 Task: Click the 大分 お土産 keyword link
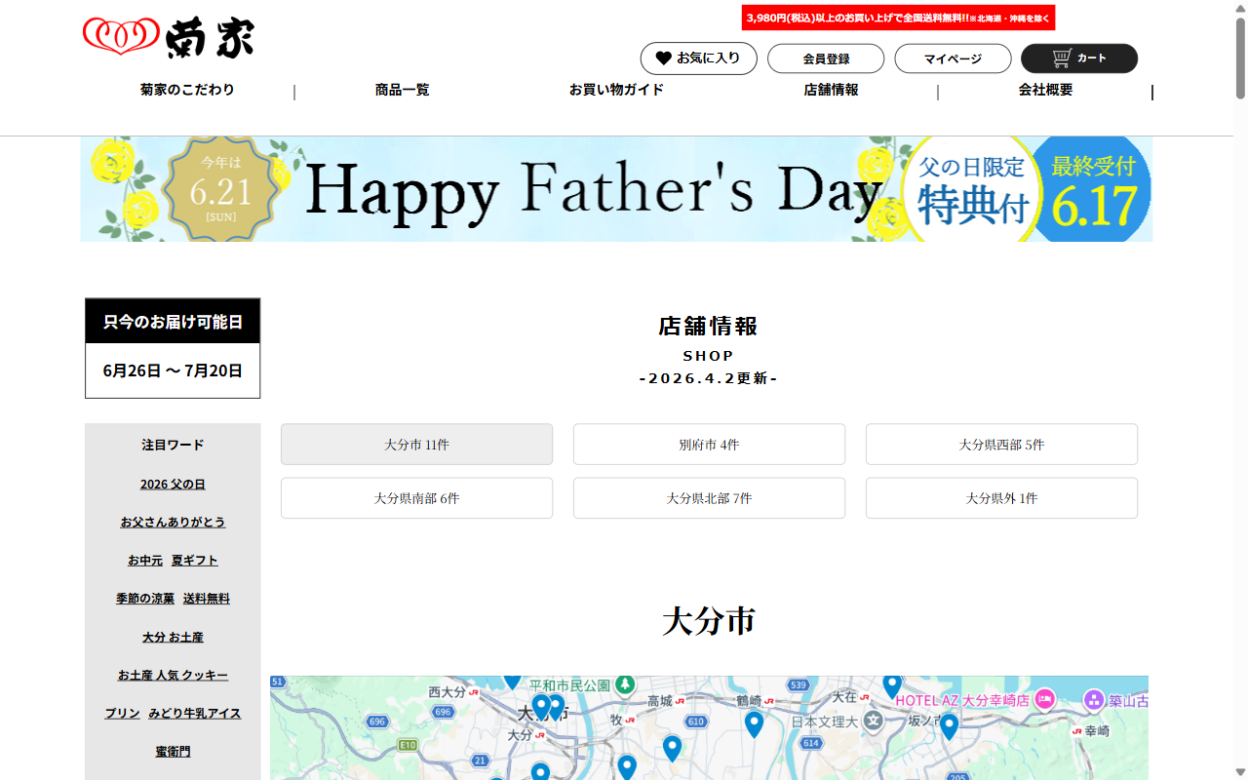click(x=173, y=637)
